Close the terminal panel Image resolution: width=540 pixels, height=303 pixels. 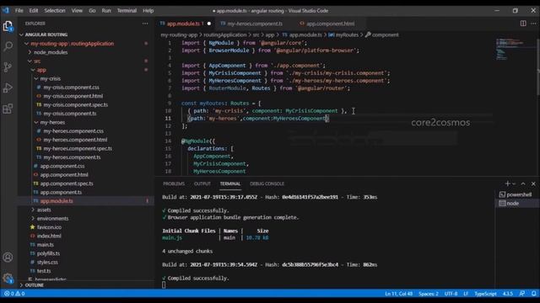[x=533, y=183]
